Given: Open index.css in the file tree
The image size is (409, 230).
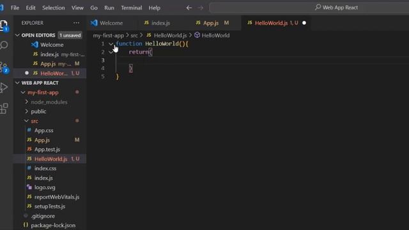Looking at the screenshot, I should click(45, 169).
